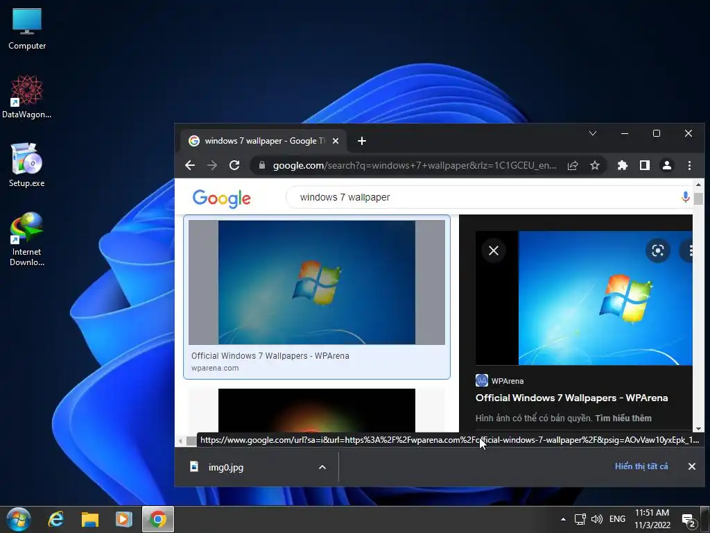Go back in Chrome history
Screen dimensions: 710x533
click(190, 165)
